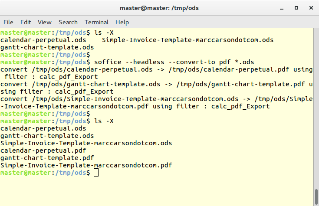Click the soffice --headless command line
319x206 pixels.
[174, 62]
